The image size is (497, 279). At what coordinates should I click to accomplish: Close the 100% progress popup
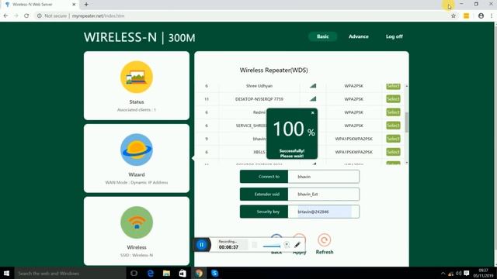[x=312, y=112]
